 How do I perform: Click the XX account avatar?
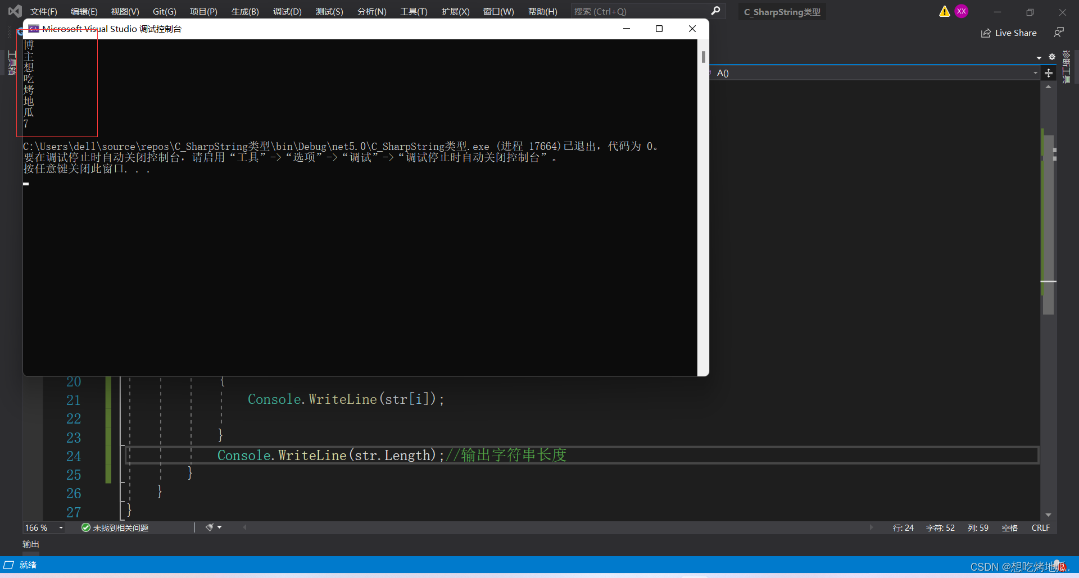(x=962, y=11)
